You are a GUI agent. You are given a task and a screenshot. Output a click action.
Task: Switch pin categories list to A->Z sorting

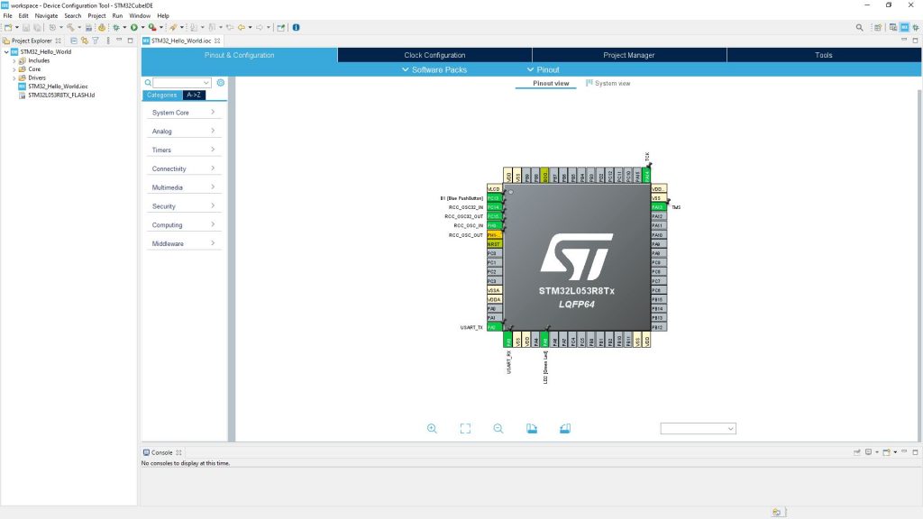click(195, 95)
